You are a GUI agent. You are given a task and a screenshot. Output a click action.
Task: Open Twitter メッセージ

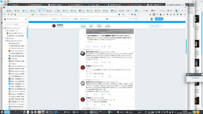pos(85,19)
